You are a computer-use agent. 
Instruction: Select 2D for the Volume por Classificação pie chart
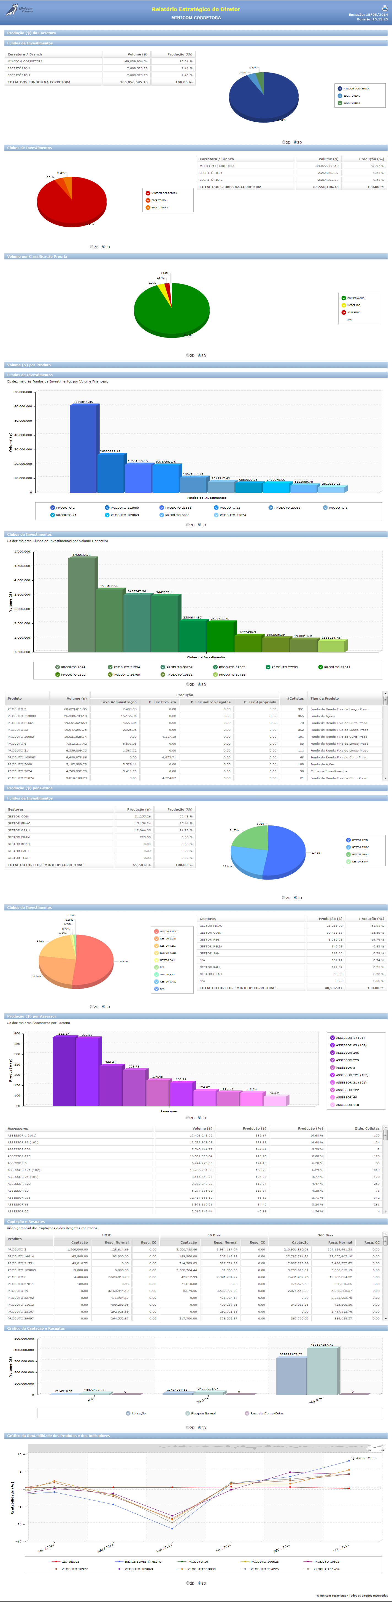pyautogui.click(x=188, y=355)
